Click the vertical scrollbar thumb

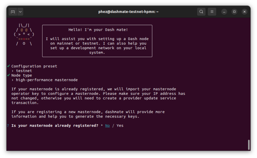(249, 145)
